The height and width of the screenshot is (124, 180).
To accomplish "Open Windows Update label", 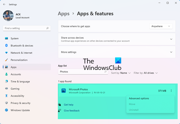I will pyautogui.click(x=20, y=110).
